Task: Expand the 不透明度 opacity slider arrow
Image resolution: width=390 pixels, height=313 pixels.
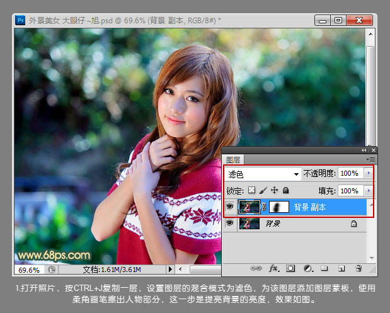Action: click(369, 174)
